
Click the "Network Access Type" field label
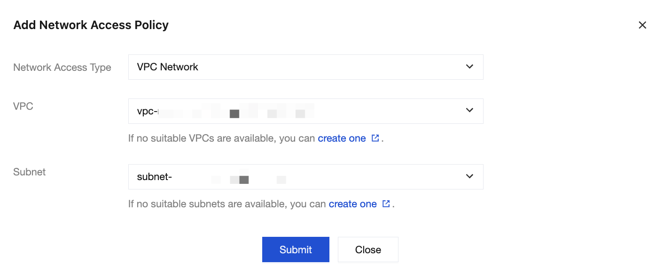(x=62, y=68)
